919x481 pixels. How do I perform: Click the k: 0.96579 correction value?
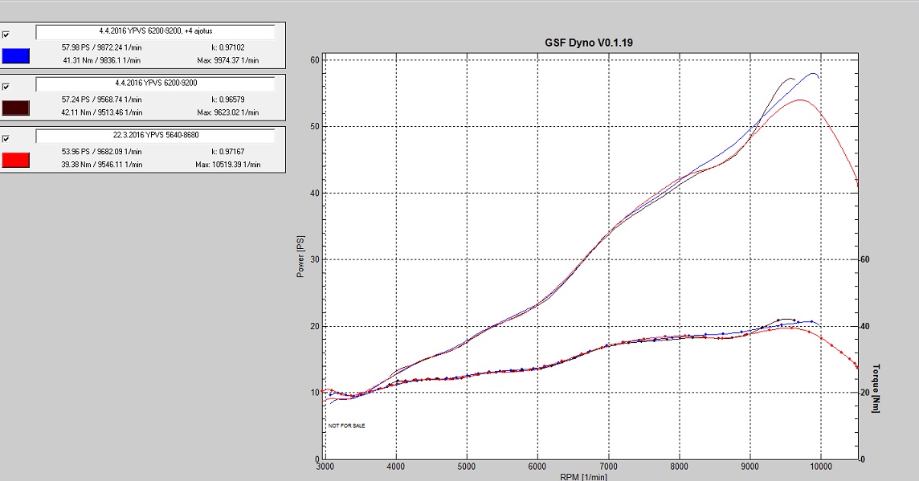(x=228, y=100)
